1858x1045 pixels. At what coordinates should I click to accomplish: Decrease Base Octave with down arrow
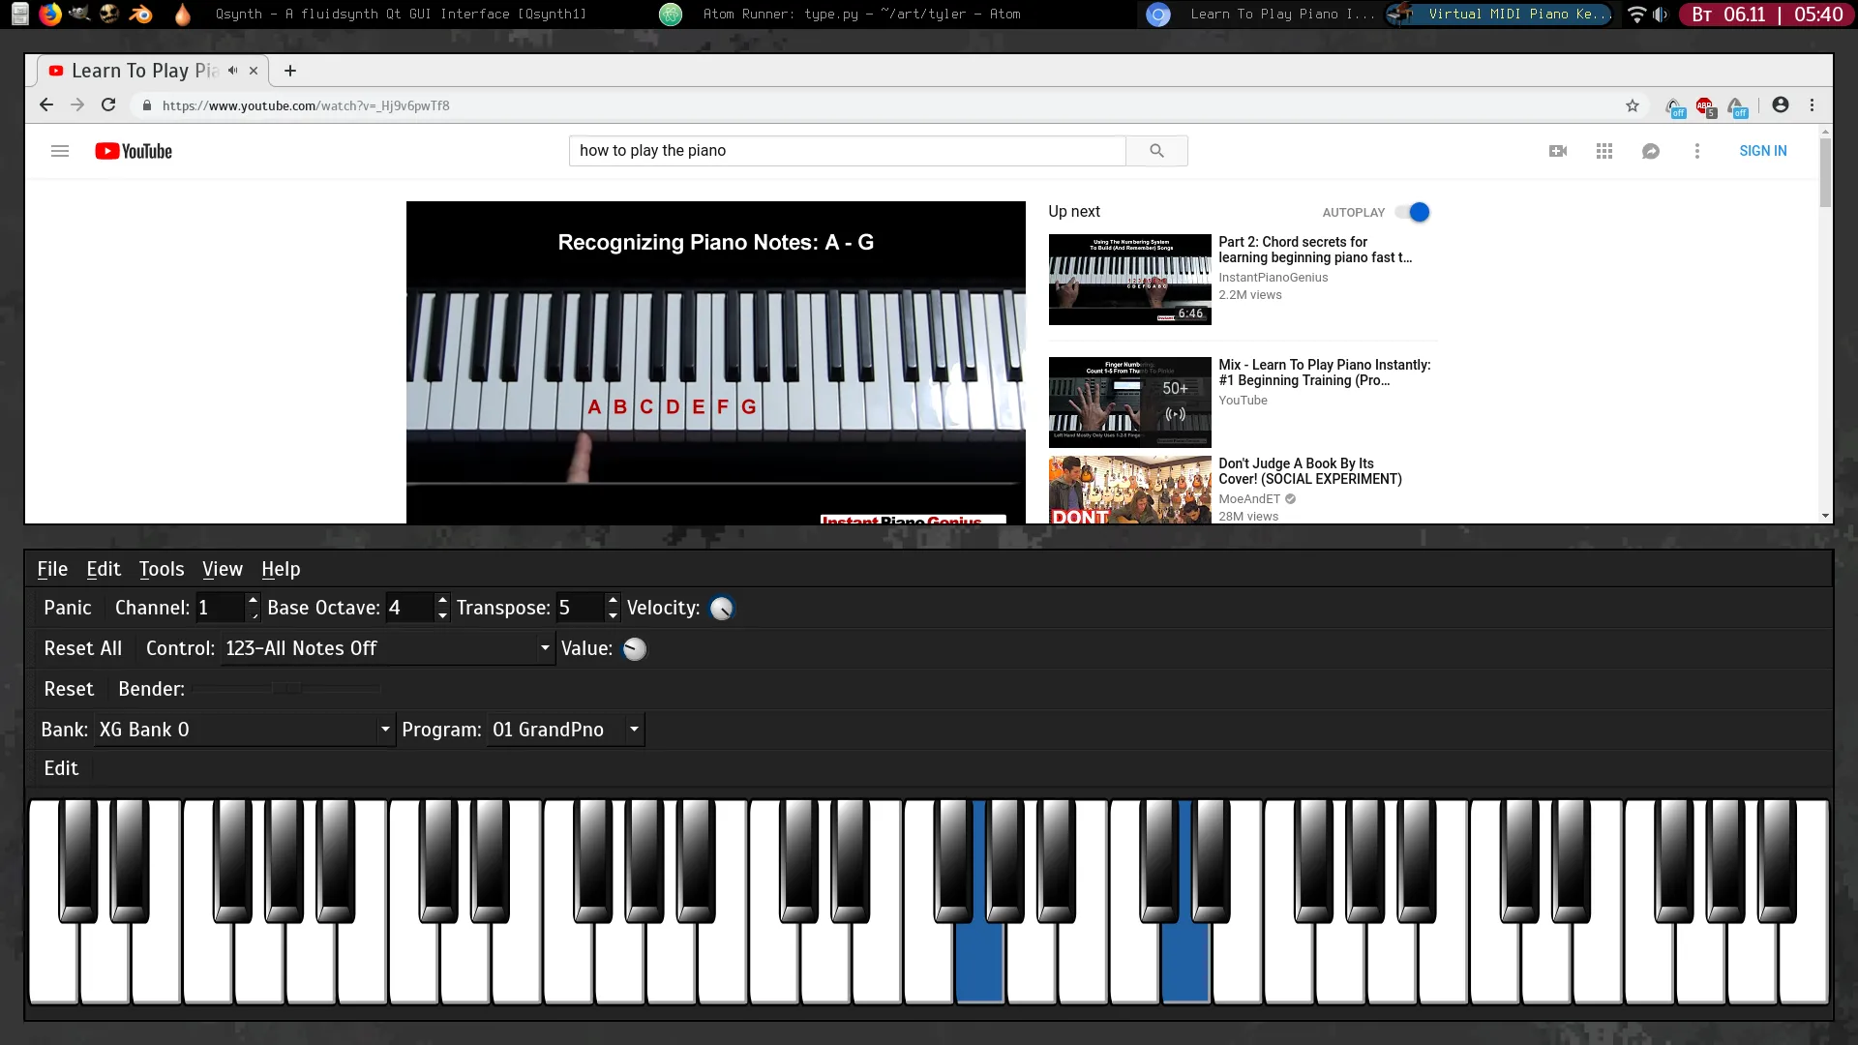coord(442,615)
